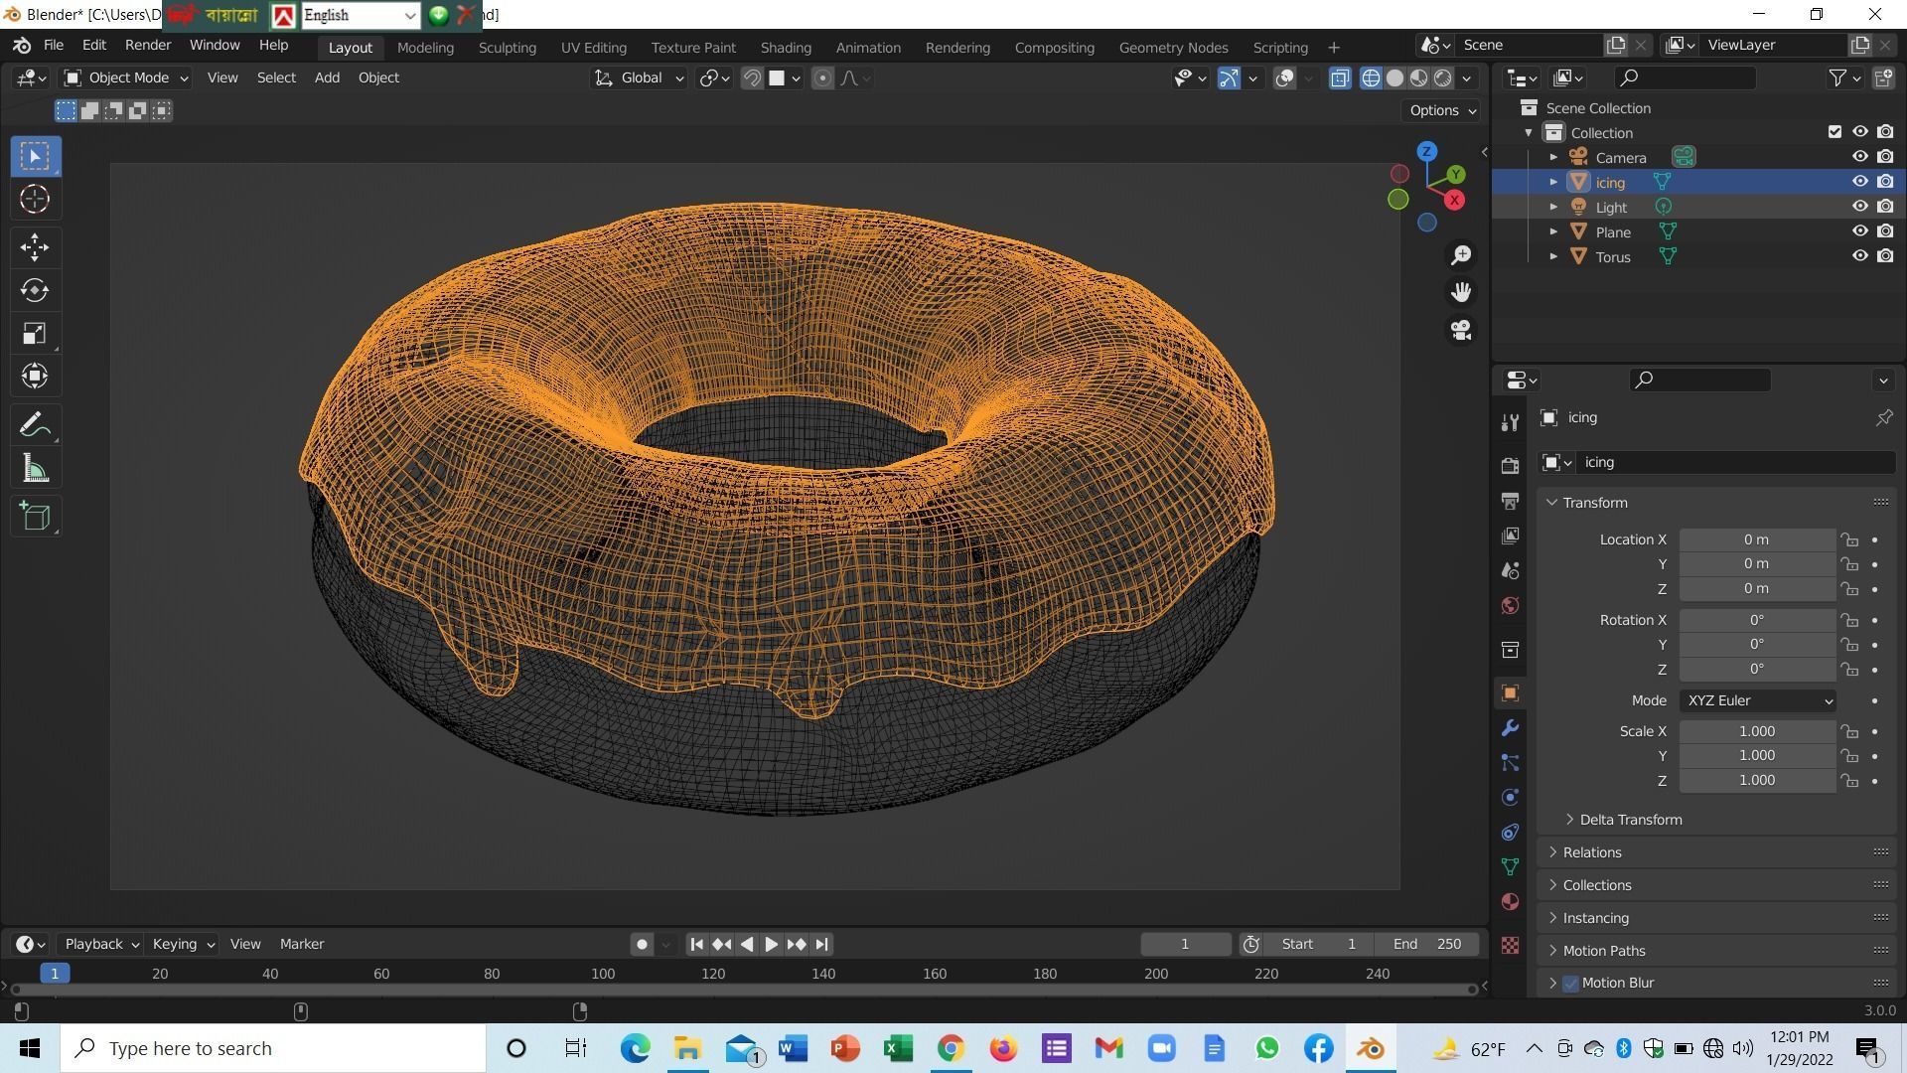Toggle the camera view icon
This screenshot has width=1907, height=1073.
click(x=1461, y=330)
